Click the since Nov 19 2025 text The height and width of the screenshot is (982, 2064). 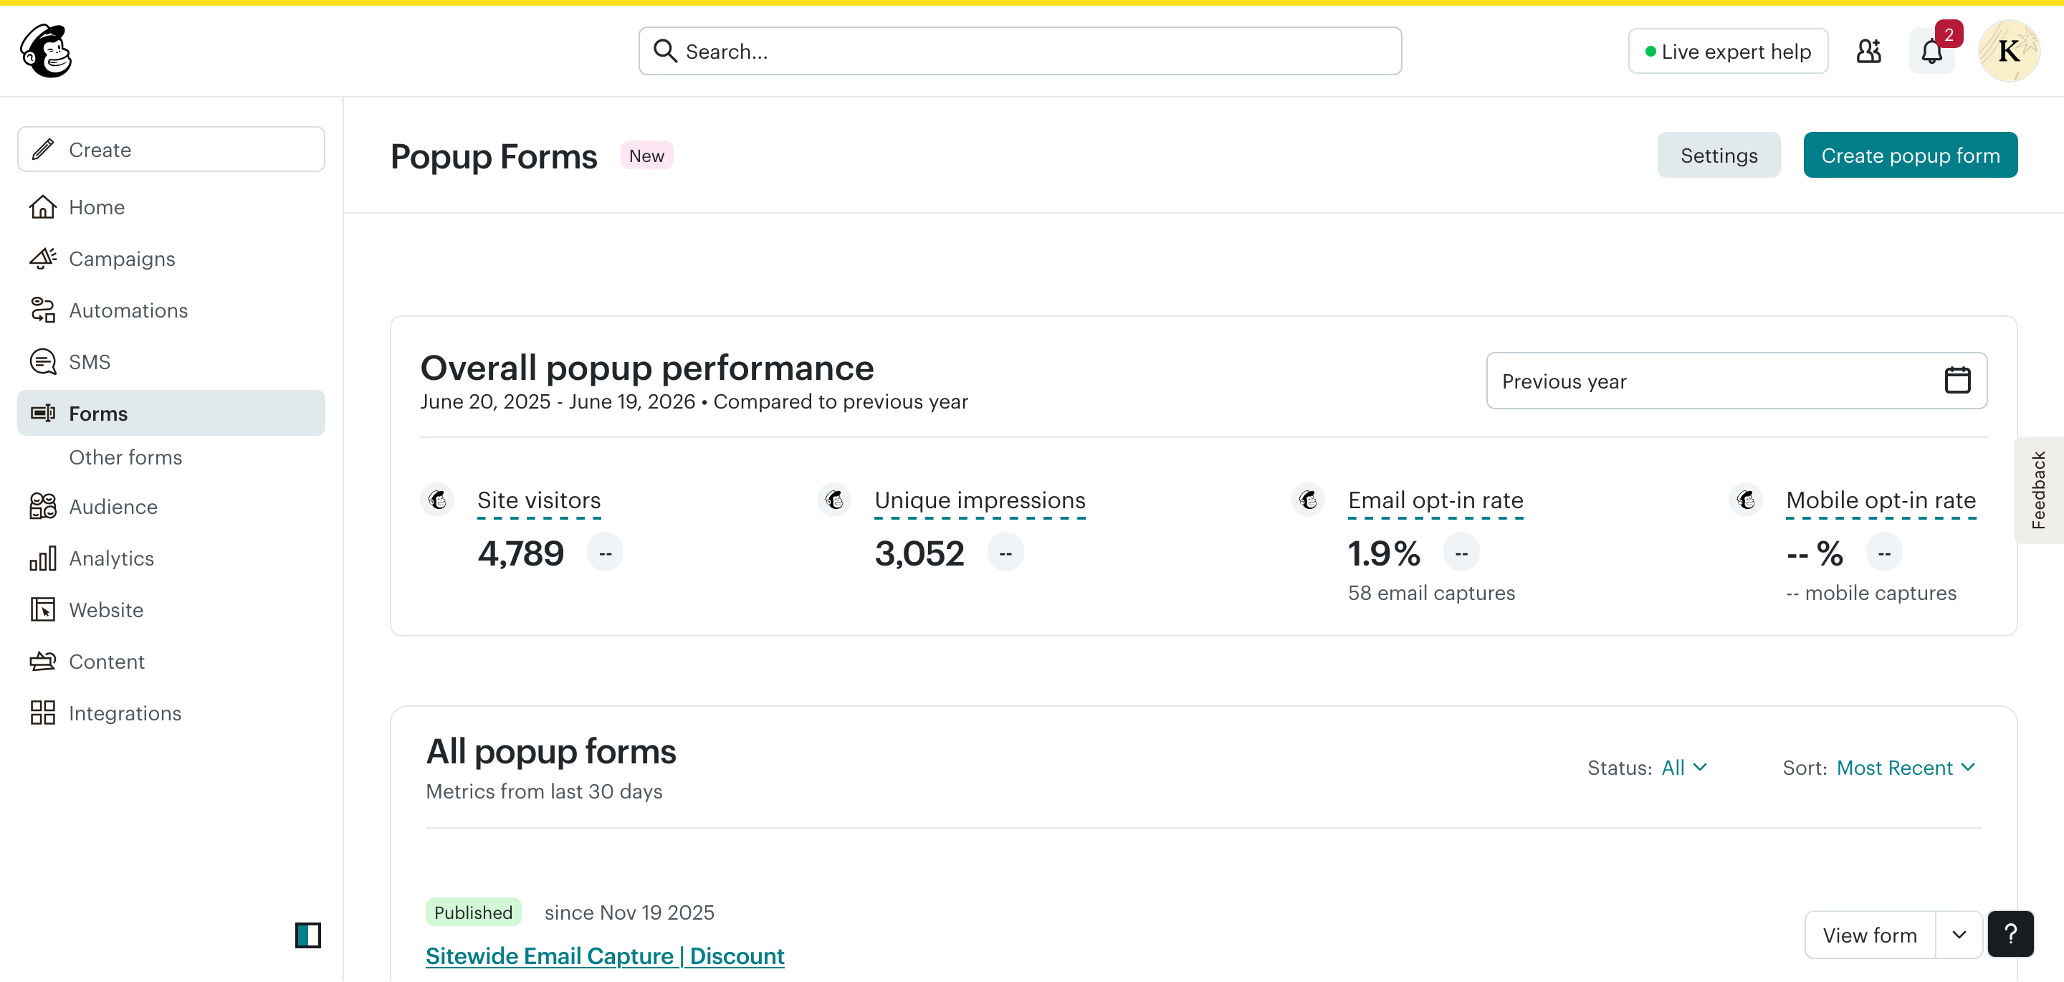tap(629, 912)
